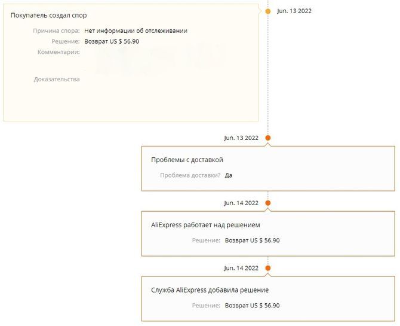
Task: Click the 'Доказательства' label
Action: coord(57,79)
